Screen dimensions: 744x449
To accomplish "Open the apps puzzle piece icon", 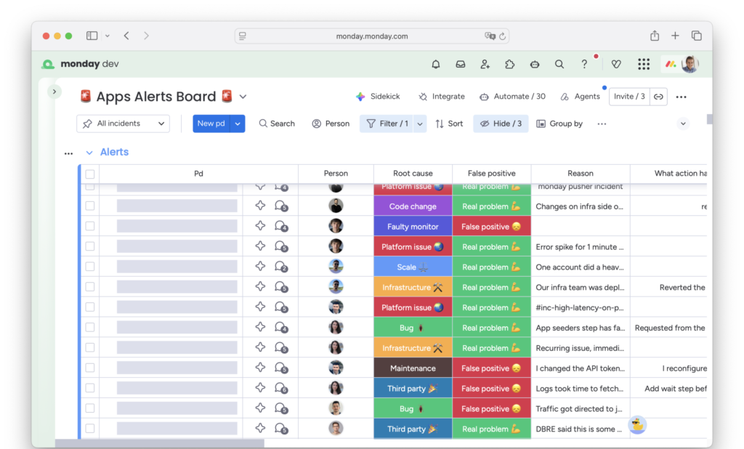I will tap(510, 64).
